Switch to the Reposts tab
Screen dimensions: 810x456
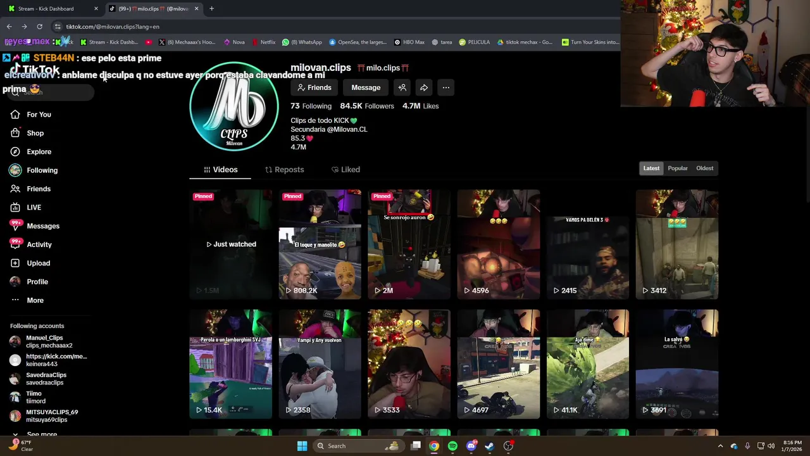(x=284, y=170)
